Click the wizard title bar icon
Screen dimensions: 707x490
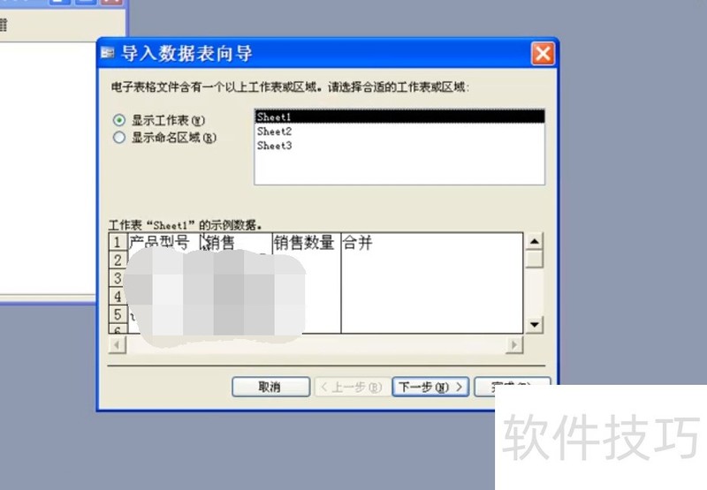108,53
